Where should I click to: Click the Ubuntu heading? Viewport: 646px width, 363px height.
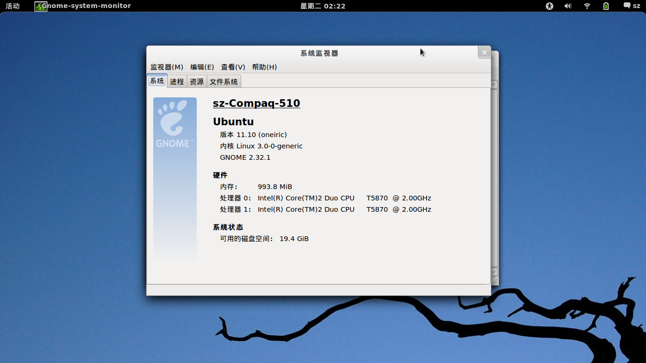point(233,121)
